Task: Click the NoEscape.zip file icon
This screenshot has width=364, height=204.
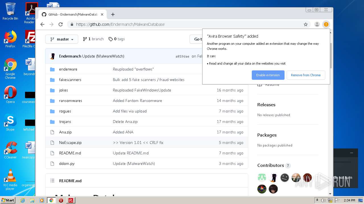Action: coord(52,143)
